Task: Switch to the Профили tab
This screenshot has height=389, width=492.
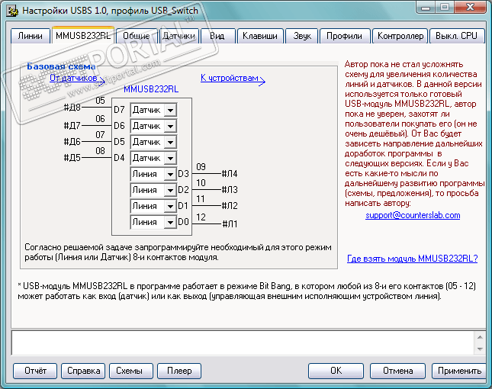Action: click(344, 36)
